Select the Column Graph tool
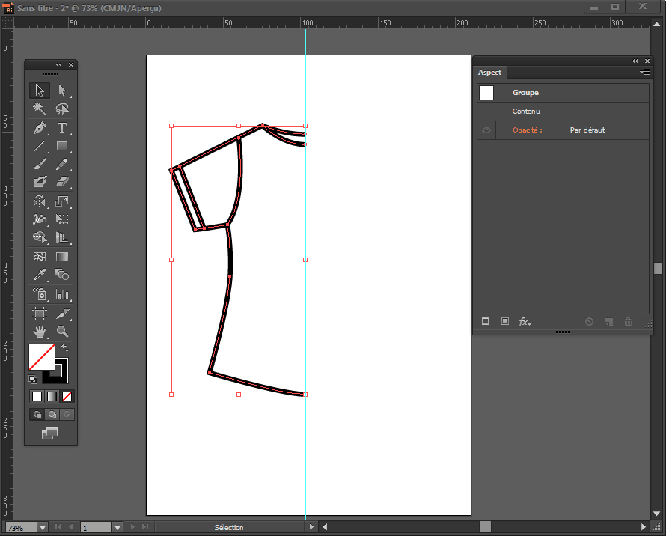The image size is (666, 536). [62, 294]
